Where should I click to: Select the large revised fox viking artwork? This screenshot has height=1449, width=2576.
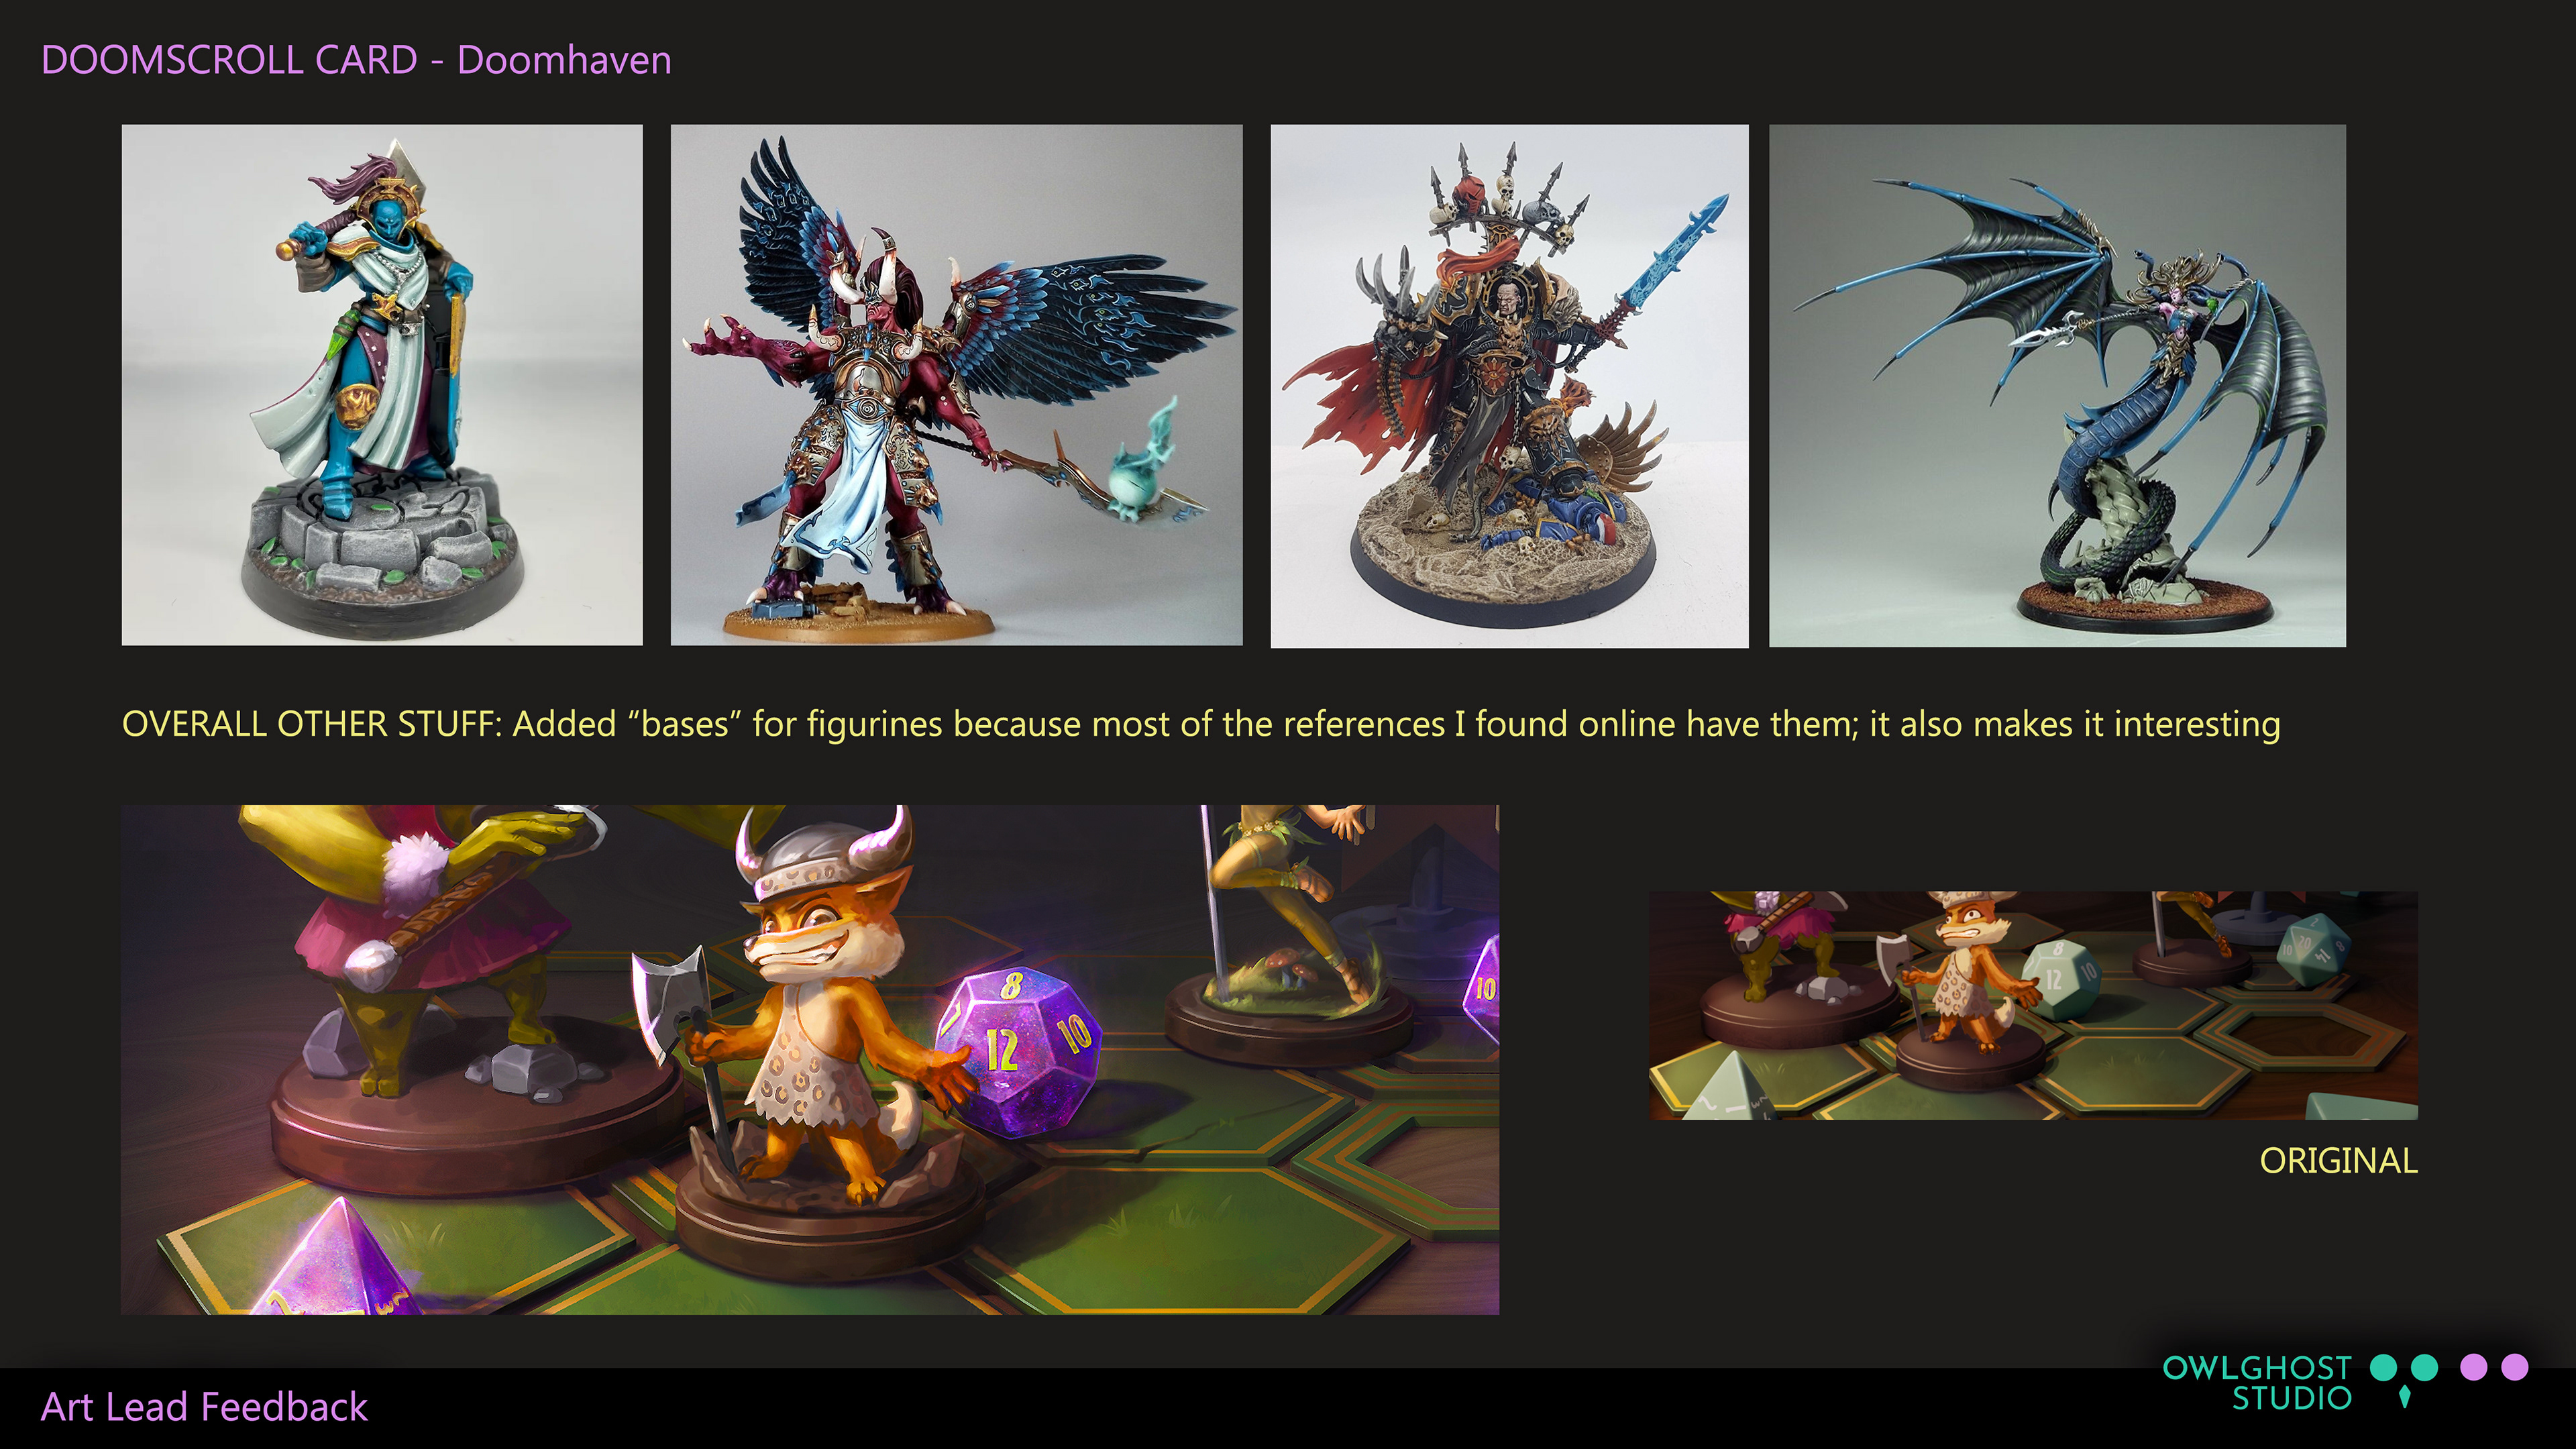810,1060
